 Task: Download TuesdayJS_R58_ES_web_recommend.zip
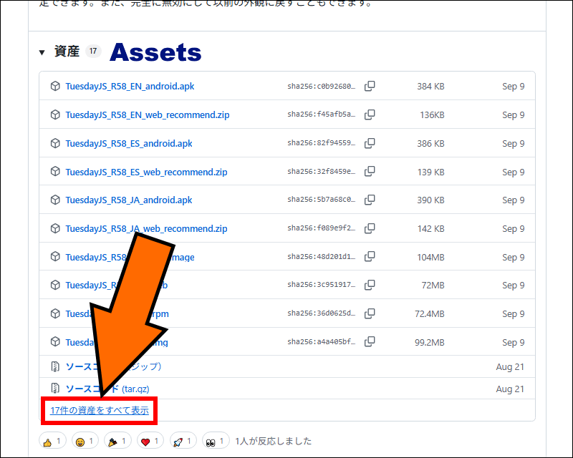coord(146,172)
